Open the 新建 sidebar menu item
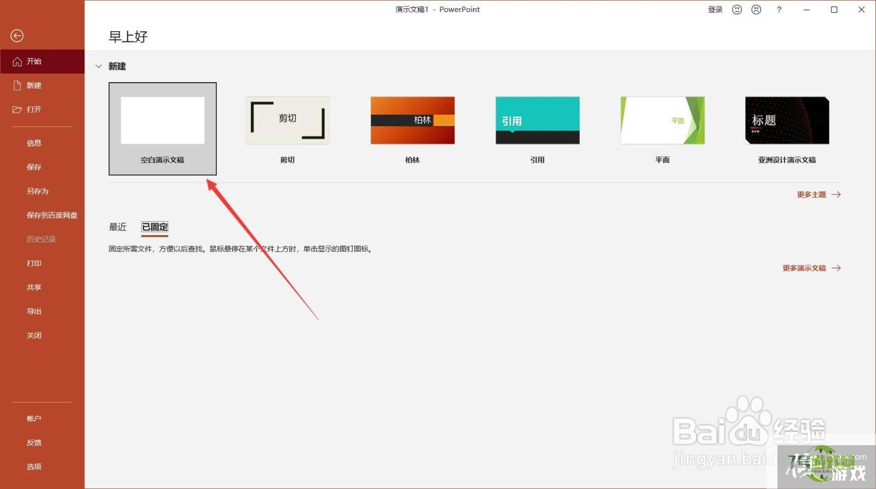 pyautogui.click(x=42, y=85)
